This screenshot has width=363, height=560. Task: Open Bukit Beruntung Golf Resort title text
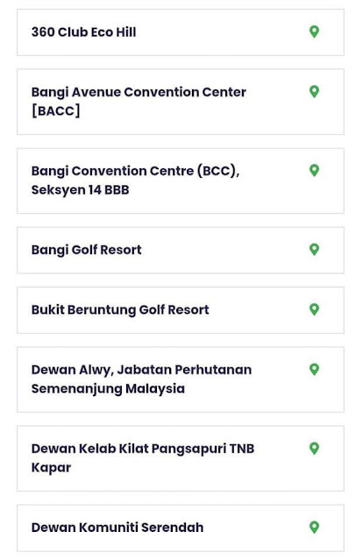(x=120, y=310)
